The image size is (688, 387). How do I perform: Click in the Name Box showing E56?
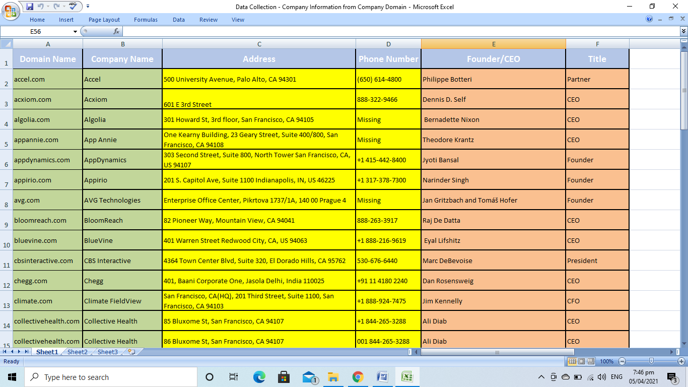[x=36, y=31]
